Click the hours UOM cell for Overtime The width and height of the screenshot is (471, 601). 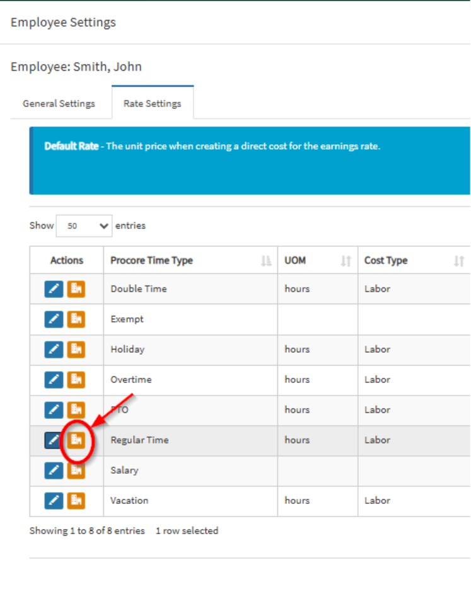318,380
